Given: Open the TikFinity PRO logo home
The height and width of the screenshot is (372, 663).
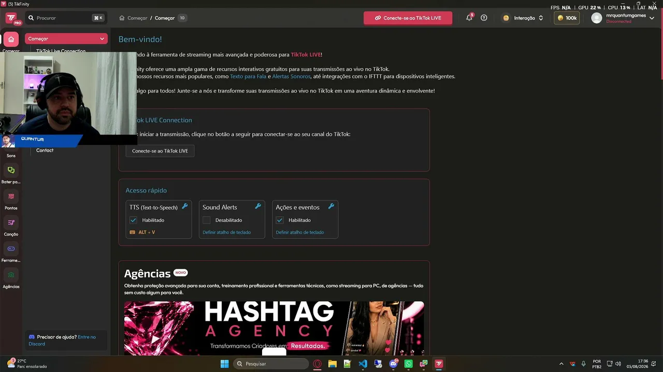Looking at the screenshot, I should pos(12,18).
